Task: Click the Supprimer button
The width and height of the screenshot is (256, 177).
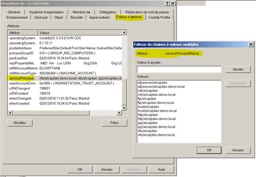Action: coord(238,83)
